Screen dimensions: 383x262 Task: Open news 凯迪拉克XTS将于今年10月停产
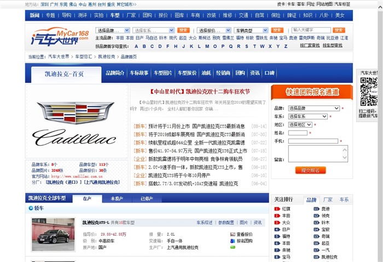[179, 175]
